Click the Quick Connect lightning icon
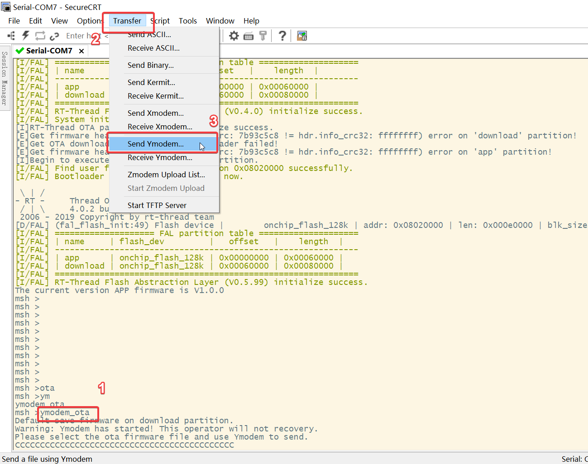Image resolution: width=588 pixels, height=464 pixels. (x=26, y=36)
